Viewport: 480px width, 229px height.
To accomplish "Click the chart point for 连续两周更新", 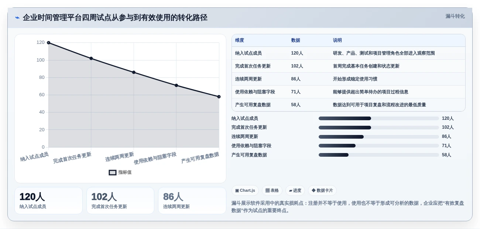I will [x=134, y=72].
